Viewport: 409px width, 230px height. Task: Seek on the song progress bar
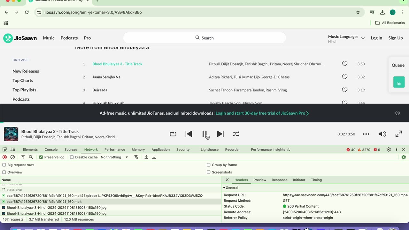point(204,122)
